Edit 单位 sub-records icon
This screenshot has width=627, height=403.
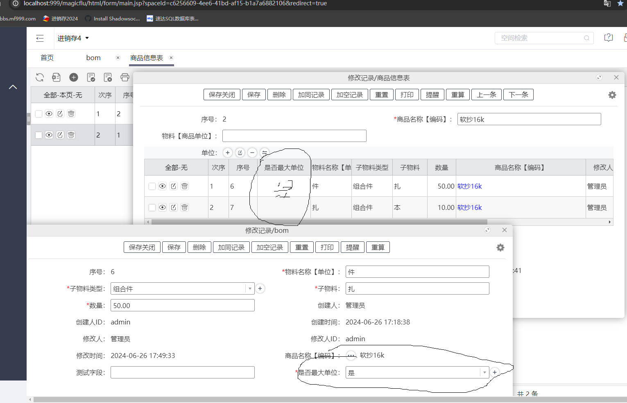[240, 153]
